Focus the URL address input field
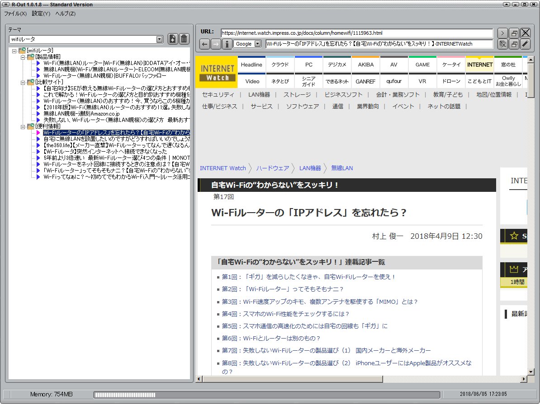The width and height of the screenshot is (540, 404). tap(357, 33)
